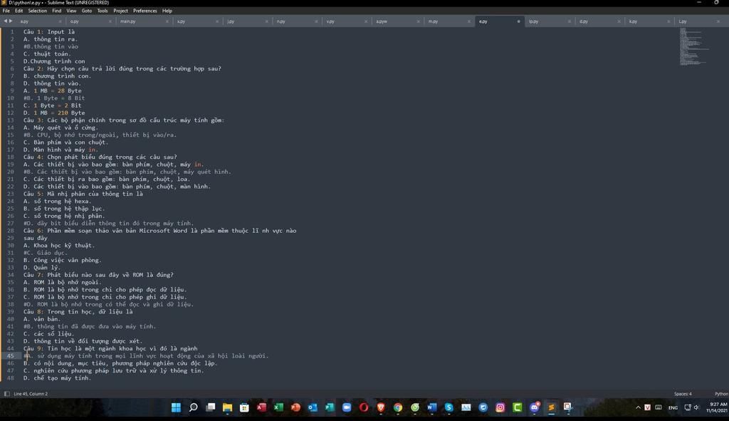This screenshot has width=729, height=421.
Task: Switch to the a.py tab
Action: pyautogui.click(x=39, y=21)
